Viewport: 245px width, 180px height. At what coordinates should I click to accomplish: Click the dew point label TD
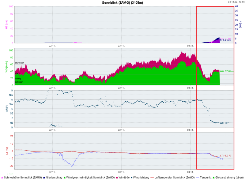(x=221, y=159)
